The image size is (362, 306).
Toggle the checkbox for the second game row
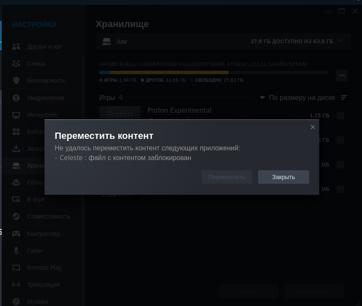[x=340, y=140]
